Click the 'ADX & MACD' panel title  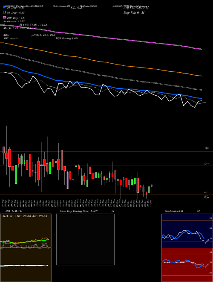pos(14,211)
